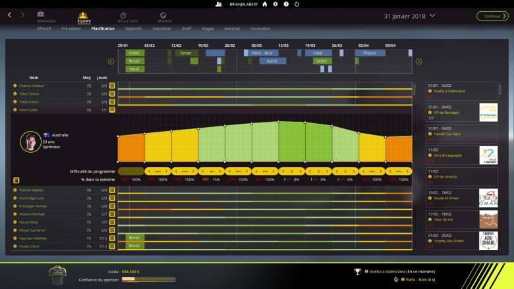Viewport: 514px width, 289px height.
Task: Open the Manager section icon
Action: pos(41,14)
